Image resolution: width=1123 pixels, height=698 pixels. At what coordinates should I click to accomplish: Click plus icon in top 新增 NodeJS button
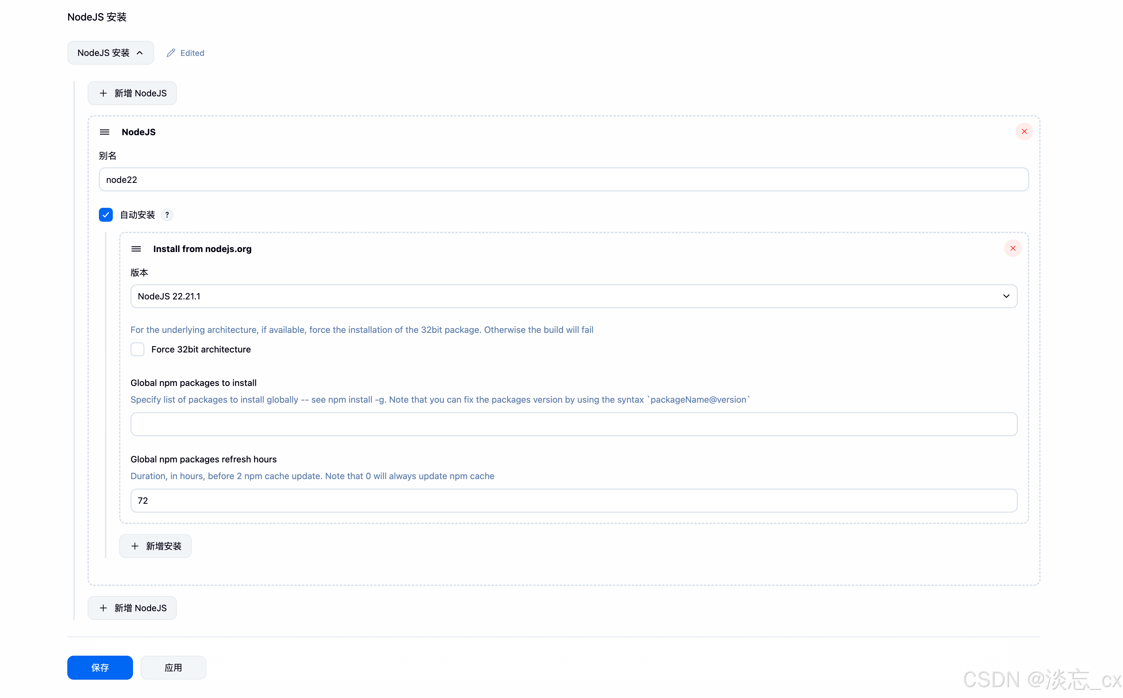(x=103, y=93)
